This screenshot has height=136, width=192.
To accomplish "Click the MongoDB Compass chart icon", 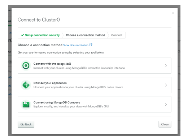I will [26, 104].
